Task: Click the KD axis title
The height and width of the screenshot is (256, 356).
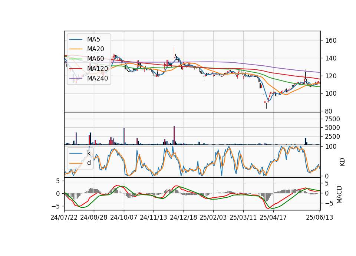Action: [342, 162]
